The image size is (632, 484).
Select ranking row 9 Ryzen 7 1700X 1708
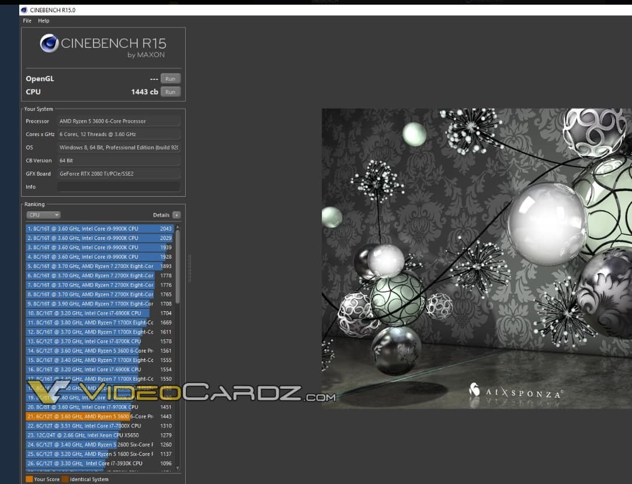[x=100, y=304]
